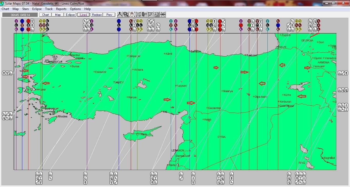This screenshot has height=187, width=350.
Task: Open the Track menu
Action: 49,9
